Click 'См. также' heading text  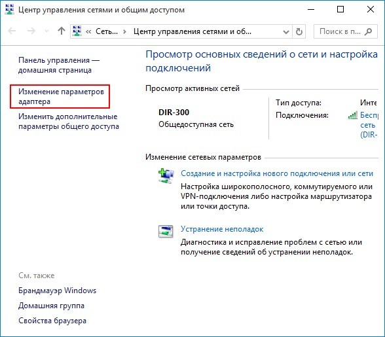pyautogui.click(x=37, y=275)
